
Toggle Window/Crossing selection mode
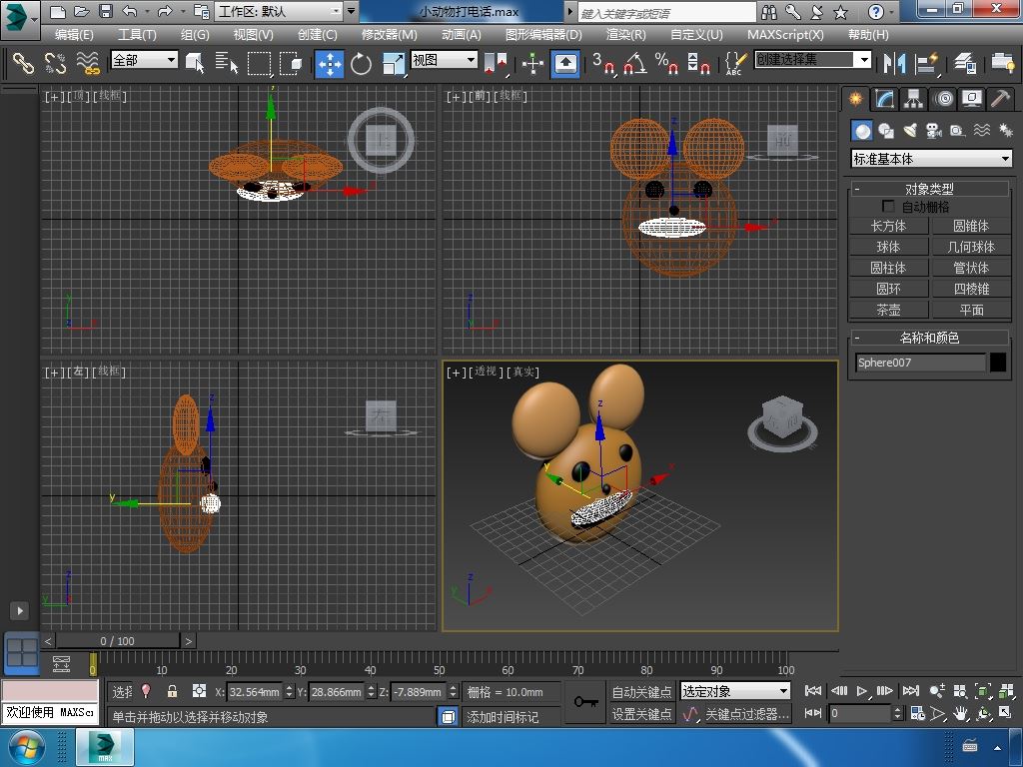291,63
